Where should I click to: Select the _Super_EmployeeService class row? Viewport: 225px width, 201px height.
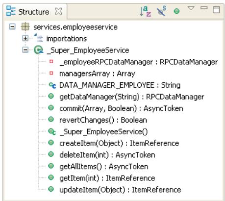pyautogui.click(x=88, y=50)
